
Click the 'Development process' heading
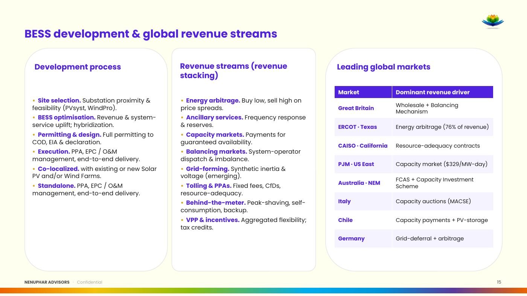point(78,67)
